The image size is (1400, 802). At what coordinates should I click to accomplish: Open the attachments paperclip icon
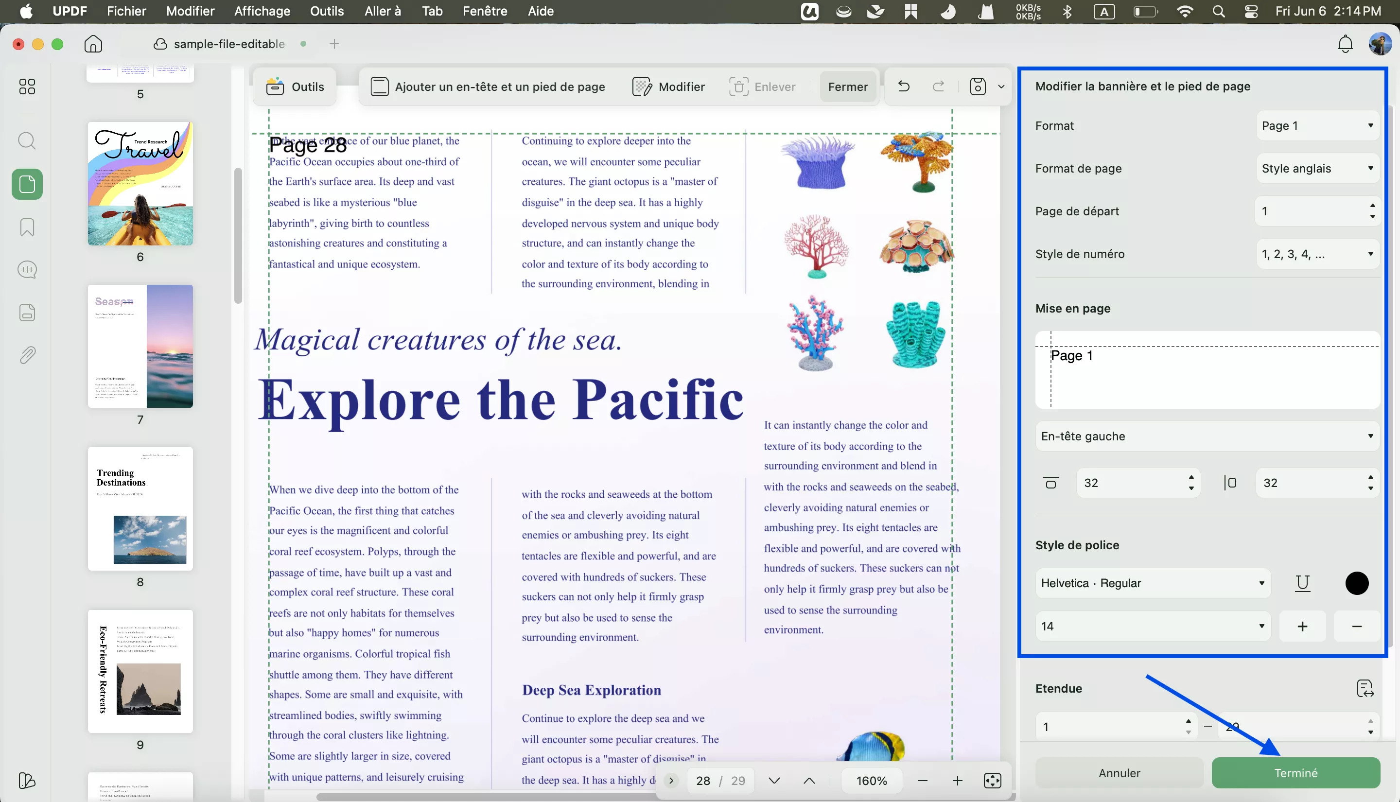(x=27, y=355)
